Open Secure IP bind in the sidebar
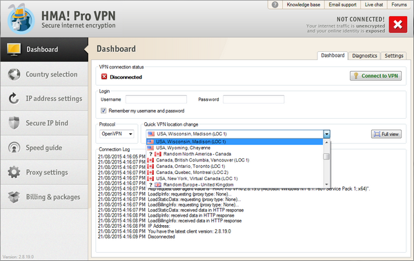This screenshot has height=261, width=414. [44, 123]
